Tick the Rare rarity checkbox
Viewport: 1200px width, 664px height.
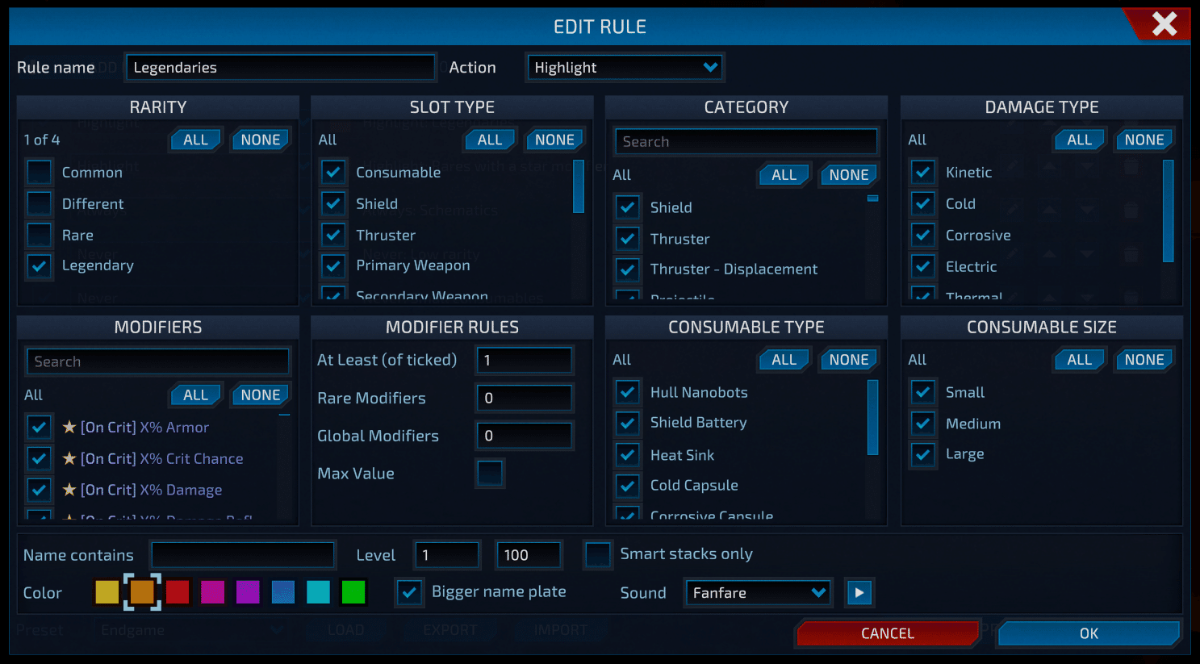[40, 235]
